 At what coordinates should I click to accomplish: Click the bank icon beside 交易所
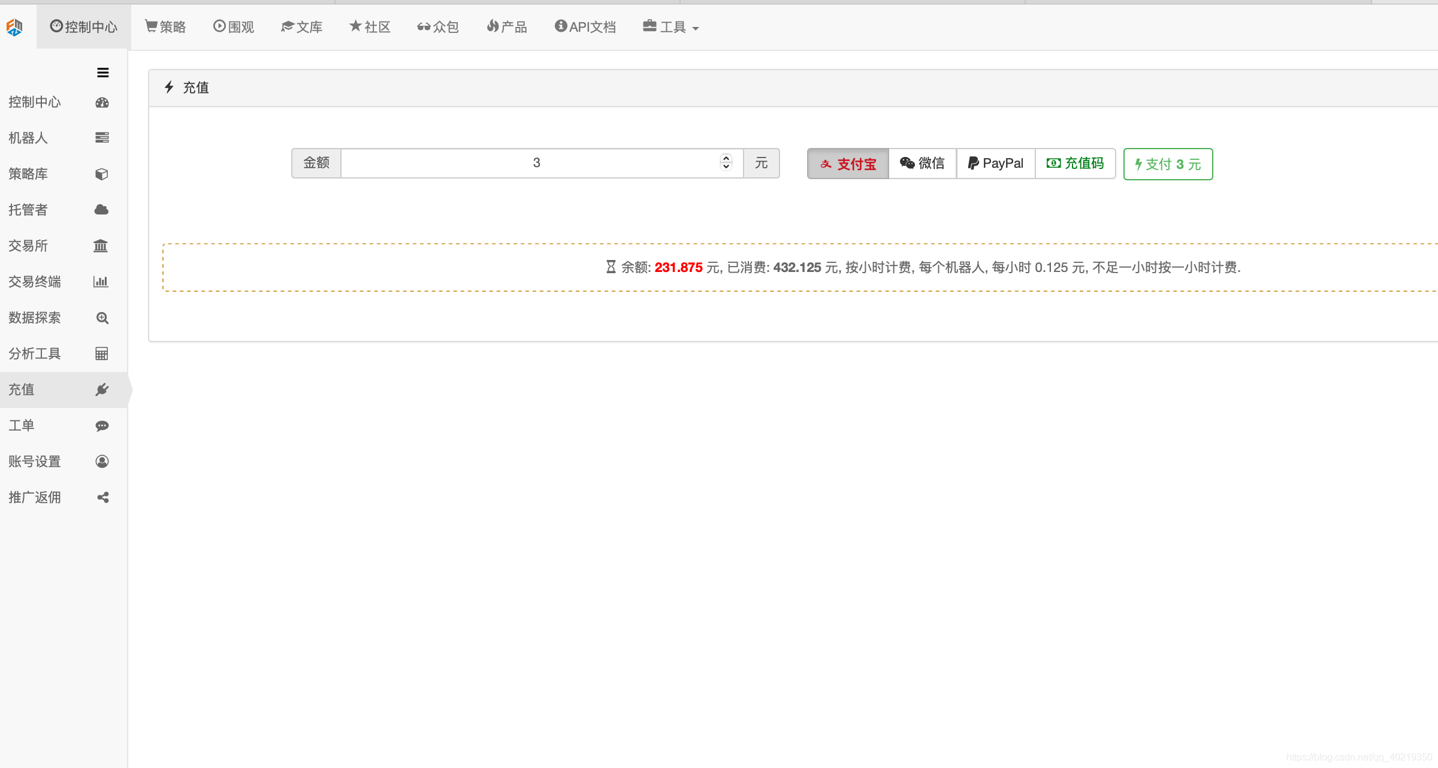tap(101, 246)
